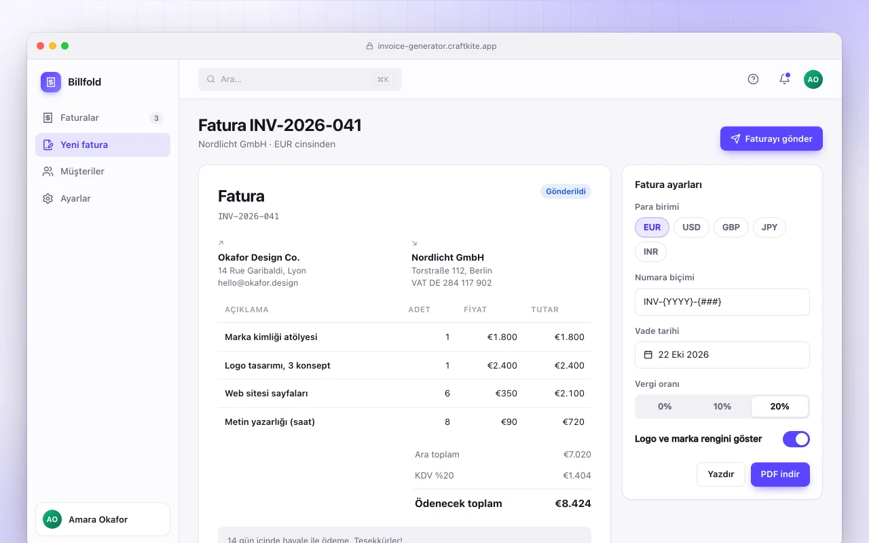The height and width of the screenshot is (543, 869).
Task: Click the recipient arrow icon above Nordlicht GmbH
Action: click(x=415, y=243)
